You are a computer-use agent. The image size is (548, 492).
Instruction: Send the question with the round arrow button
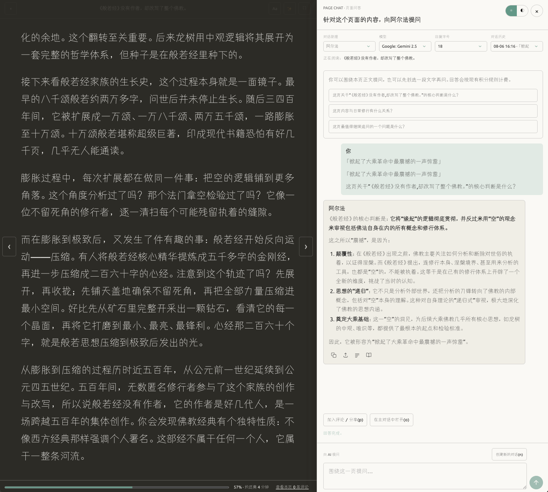536,482
